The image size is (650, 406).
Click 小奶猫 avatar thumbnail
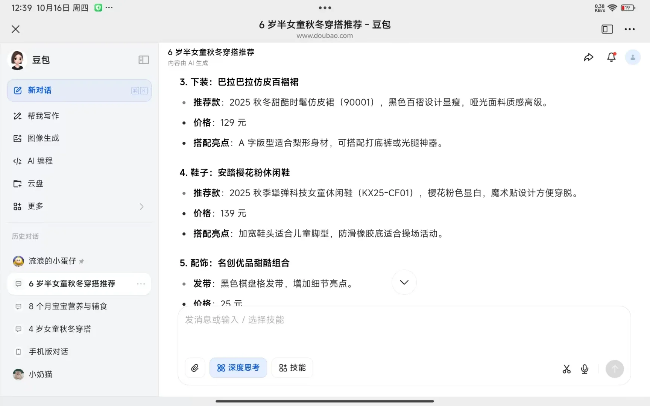pyautogui.click(x=18, y=374)
